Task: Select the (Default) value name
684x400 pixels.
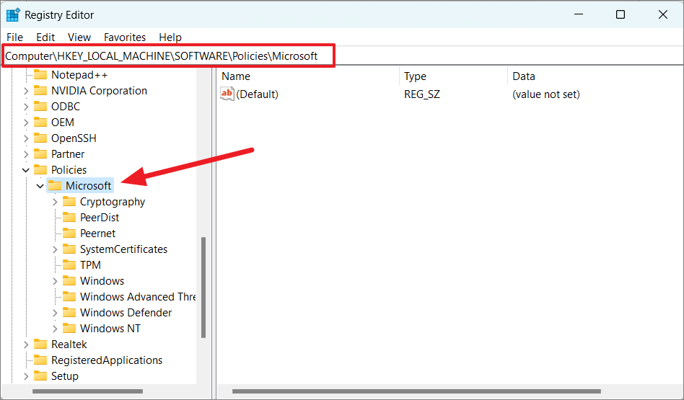Action: (x=258, y=94)
